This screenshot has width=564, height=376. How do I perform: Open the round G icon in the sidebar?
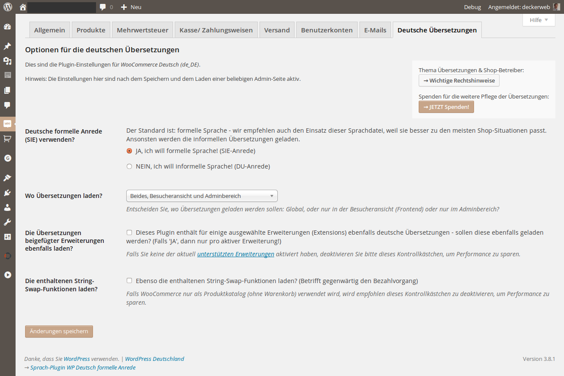click(x=7, y=158)
